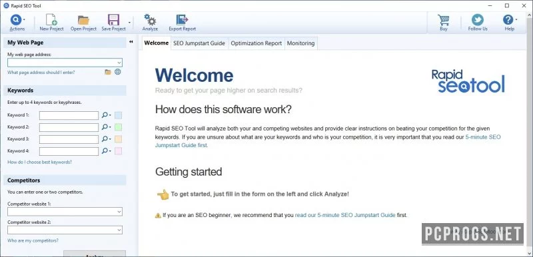Image resolution: width=533 pixels, height=257 pixels.
Task: Click 'read our 5-minute SEO Jumpstart Guide' link
Action: click(x=345, y=215)
